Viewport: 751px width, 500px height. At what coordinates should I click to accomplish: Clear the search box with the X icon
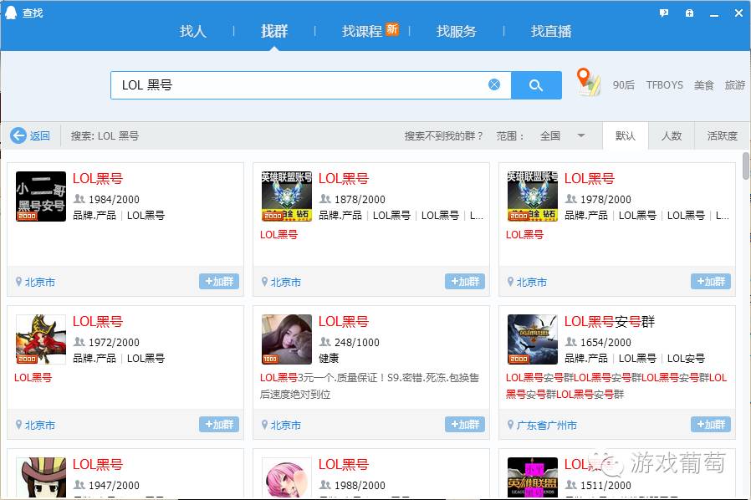coord(494,84)
